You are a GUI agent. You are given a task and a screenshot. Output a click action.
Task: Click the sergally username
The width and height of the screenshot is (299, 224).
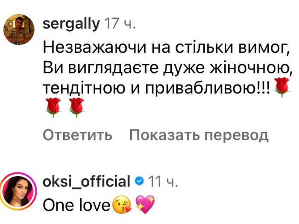click(71, 24)
